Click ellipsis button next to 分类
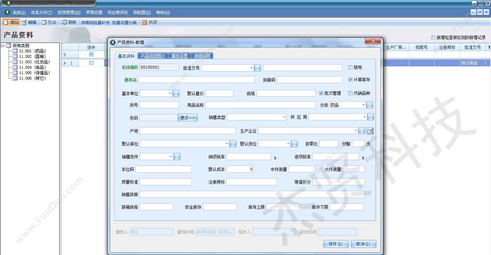The width and height of the screenshot is (491, 255). tap(370, 105)
